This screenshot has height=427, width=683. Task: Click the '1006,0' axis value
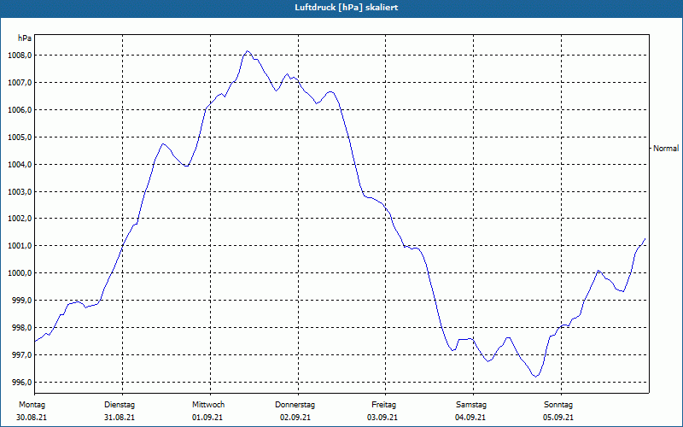[x=20, y=110]
